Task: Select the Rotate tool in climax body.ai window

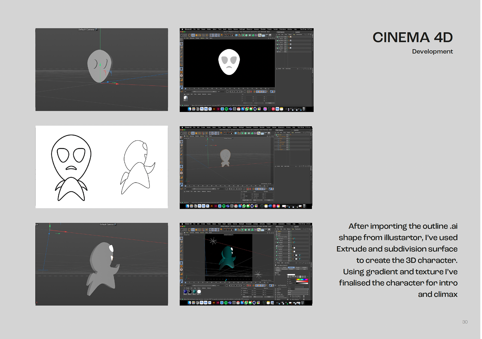Action: (200, 230)
